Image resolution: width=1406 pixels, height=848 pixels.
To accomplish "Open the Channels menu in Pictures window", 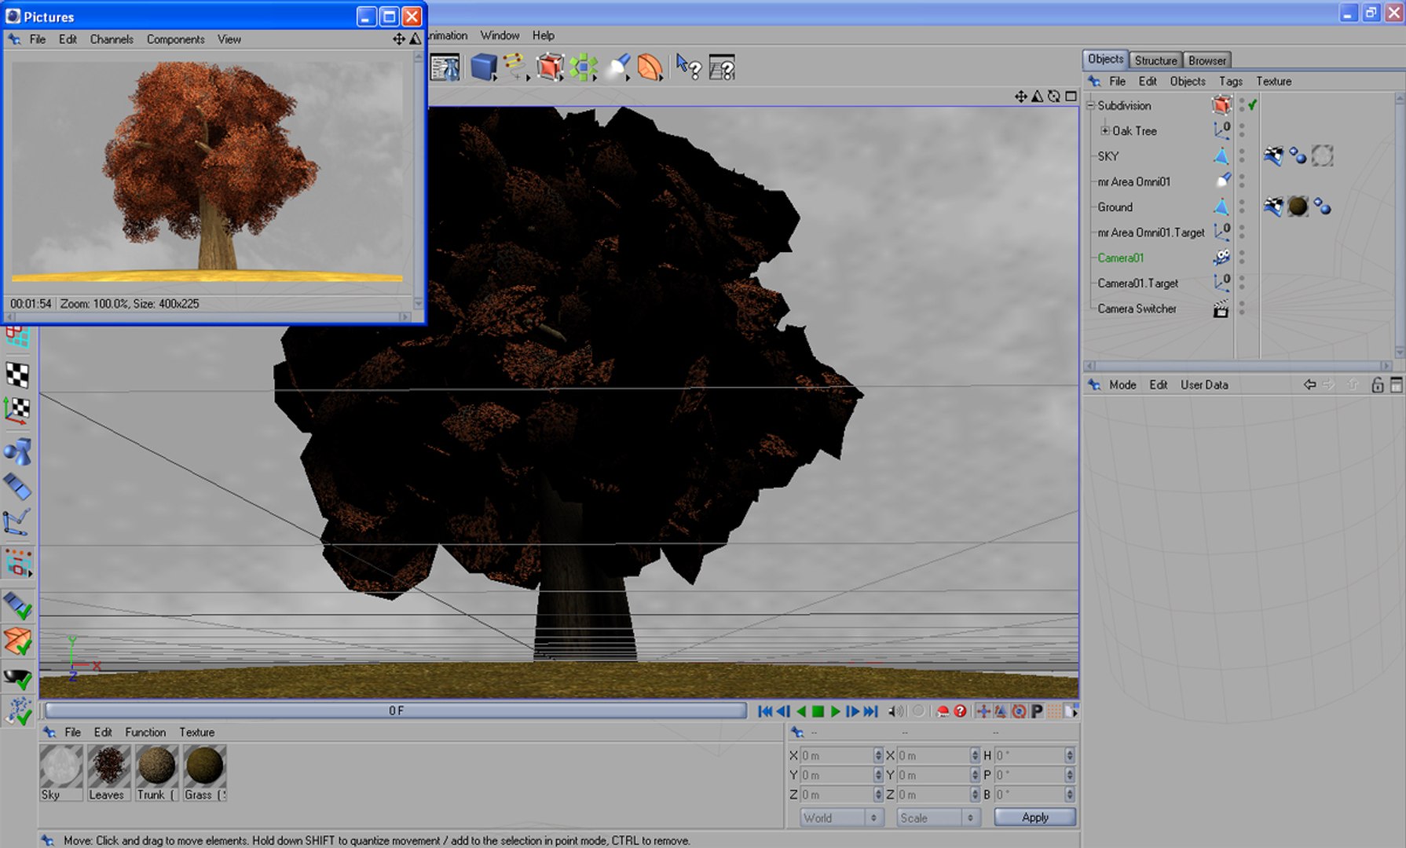I will pyautogui.click(x=112, y=39).
